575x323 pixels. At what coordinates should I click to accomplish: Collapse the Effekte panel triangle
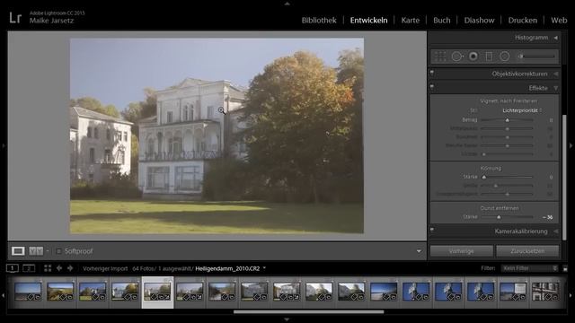[x=555, y=88]
